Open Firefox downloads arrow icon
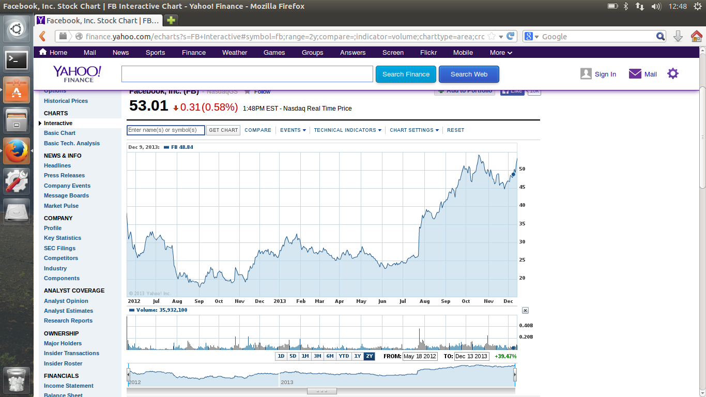Screen dimensions: 706x397 [678, 36]
